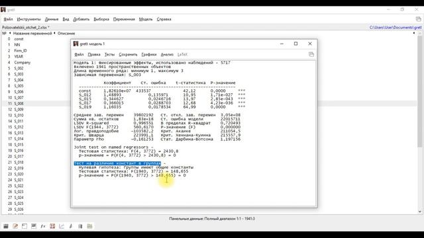Click the highlighted 'Тест на различие констант' text
Viewport: 424px width, 238px height.
(x=117, y=163)
